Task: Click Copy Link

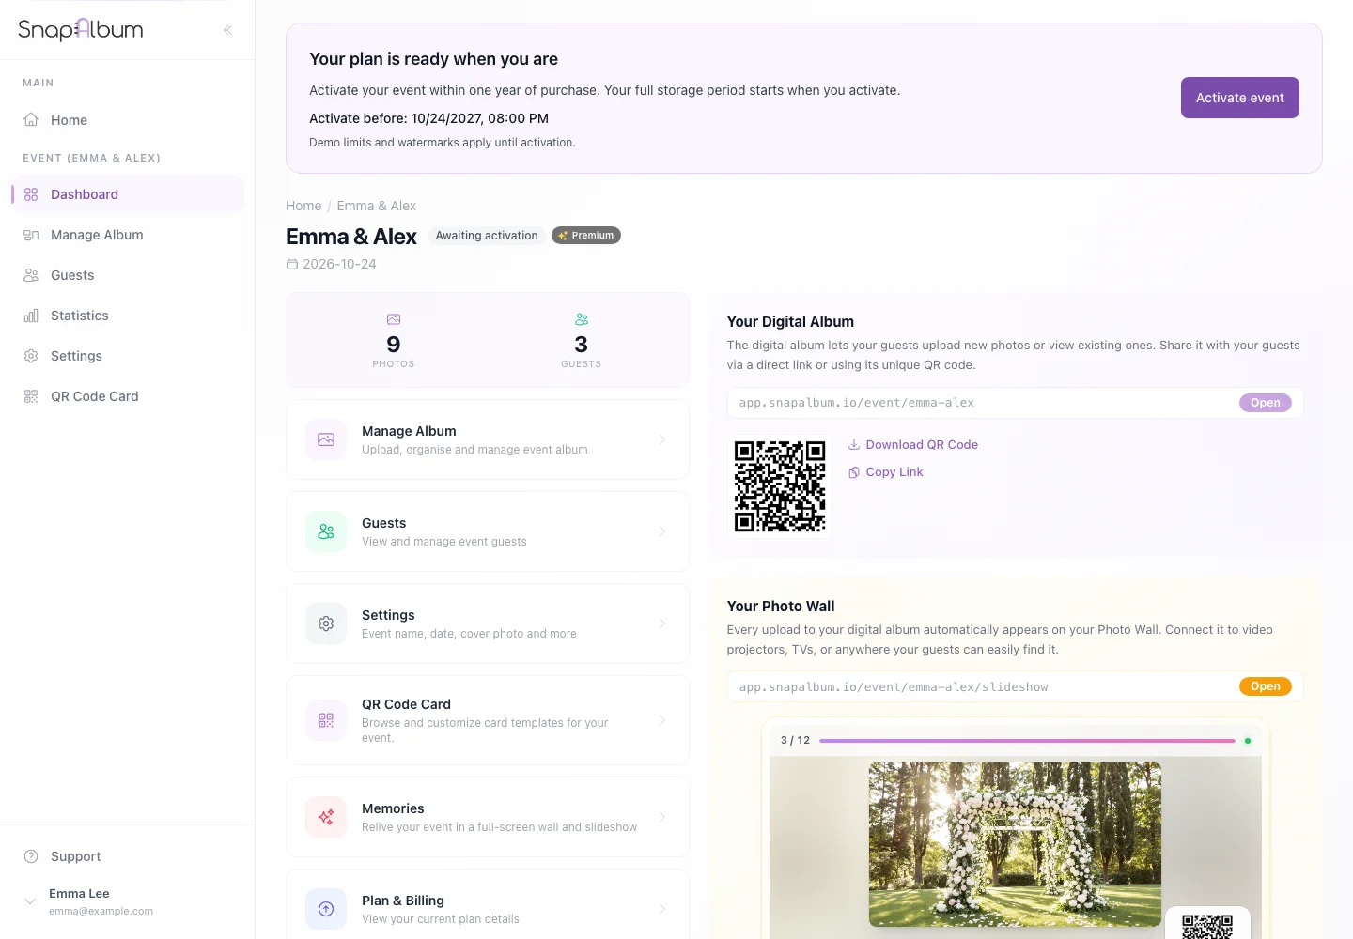Action: (886, 472)
